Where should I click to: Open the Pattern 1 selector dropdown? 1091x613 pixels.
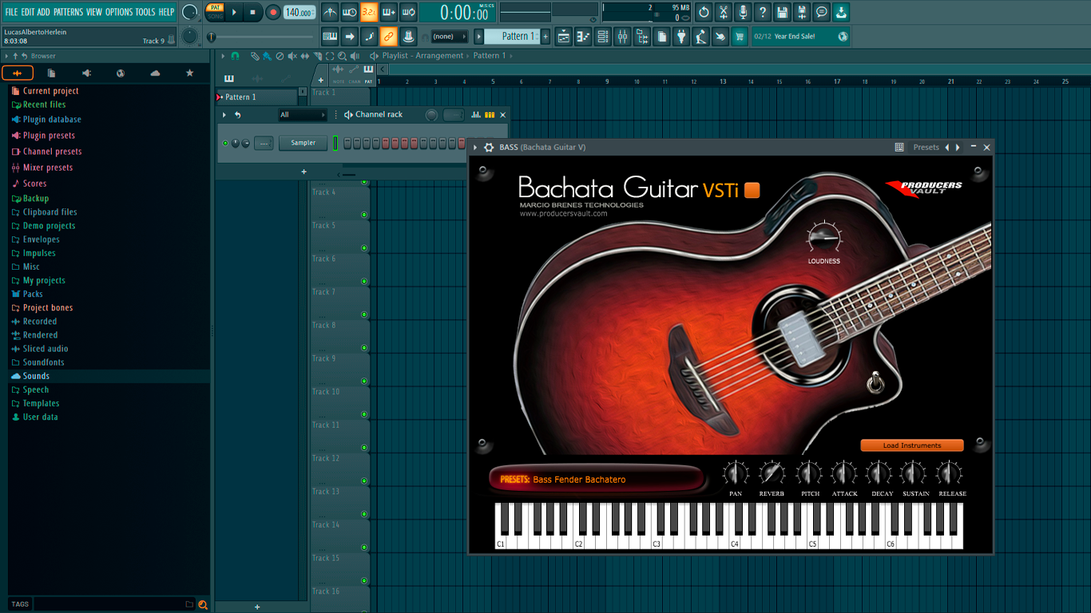coord(512,36)
